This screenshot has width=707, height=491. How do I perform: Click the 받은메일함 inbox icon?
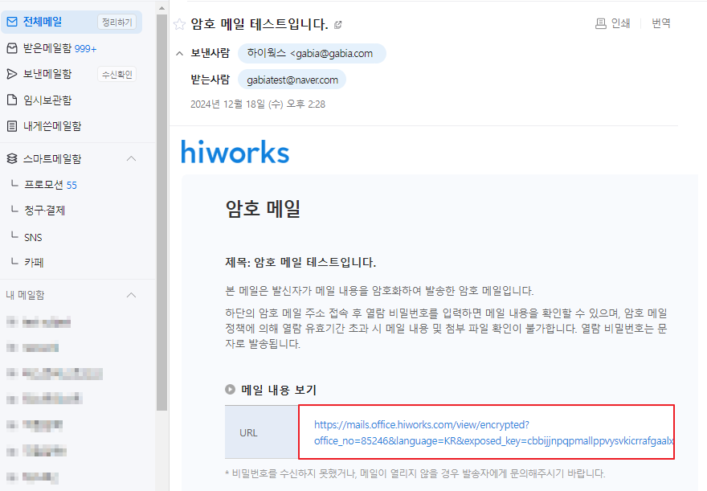click(12, 48)
